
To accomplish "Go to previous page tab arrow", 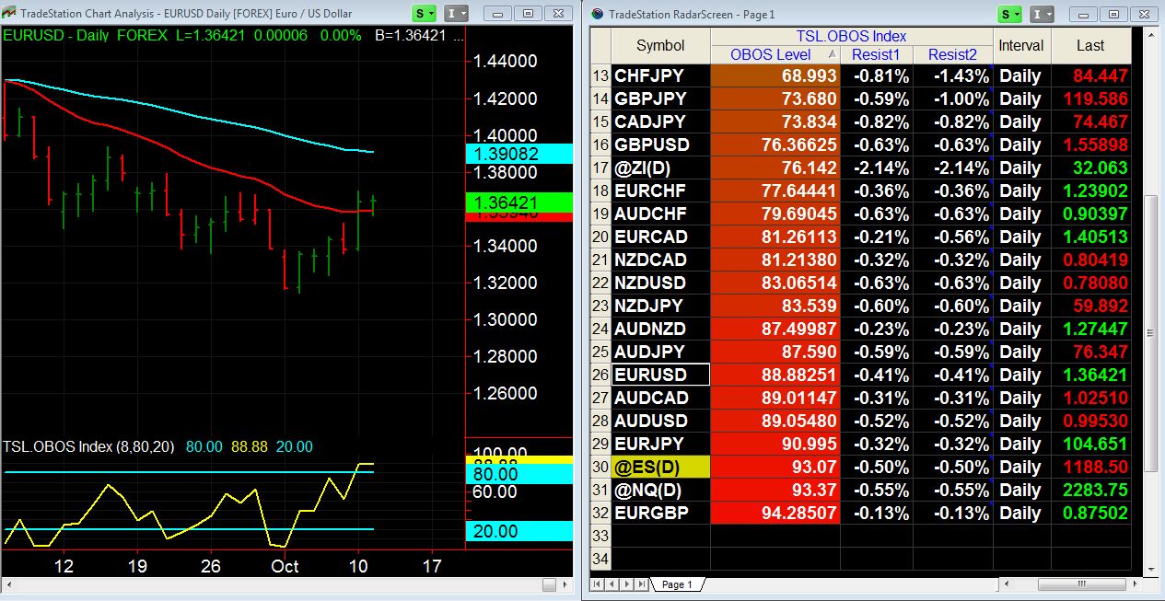I will pos(610,584).
